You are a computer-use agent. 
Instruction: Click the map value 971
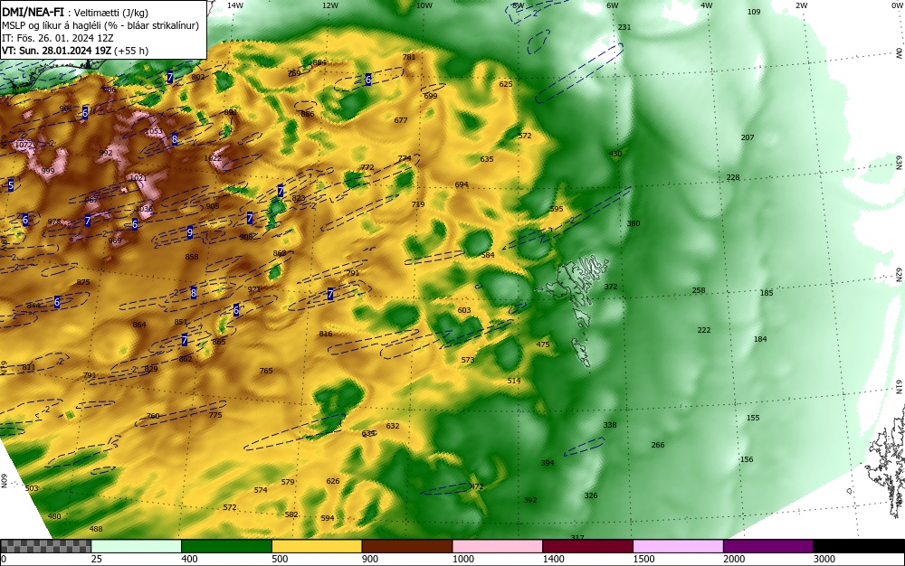tap(254, 289)
